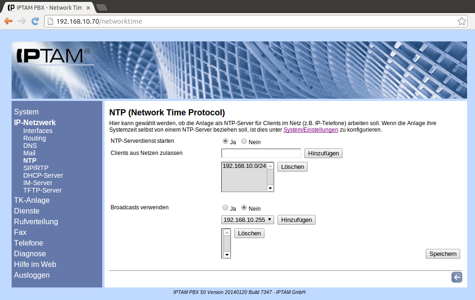Reload the page with the refresh icon
The image size is (475, 300).
(x=35, y=21)
